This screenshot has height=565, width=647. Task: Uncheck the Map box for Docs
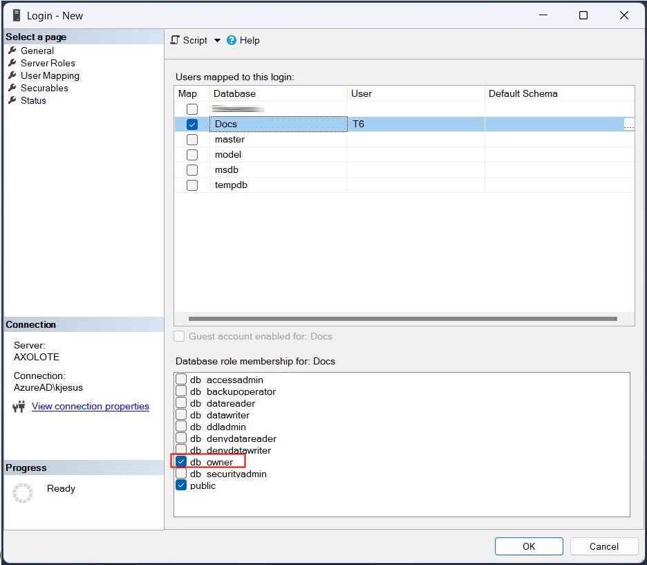click(x=192, y=124)
